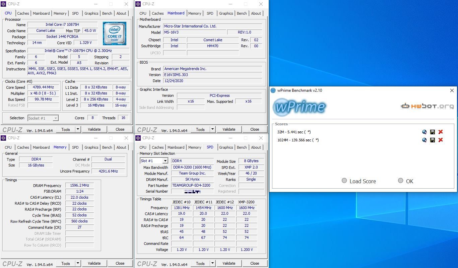Expand the Tools arrow in the Memory-tab window
Viewport: 458px width, 268px height.
78,263
